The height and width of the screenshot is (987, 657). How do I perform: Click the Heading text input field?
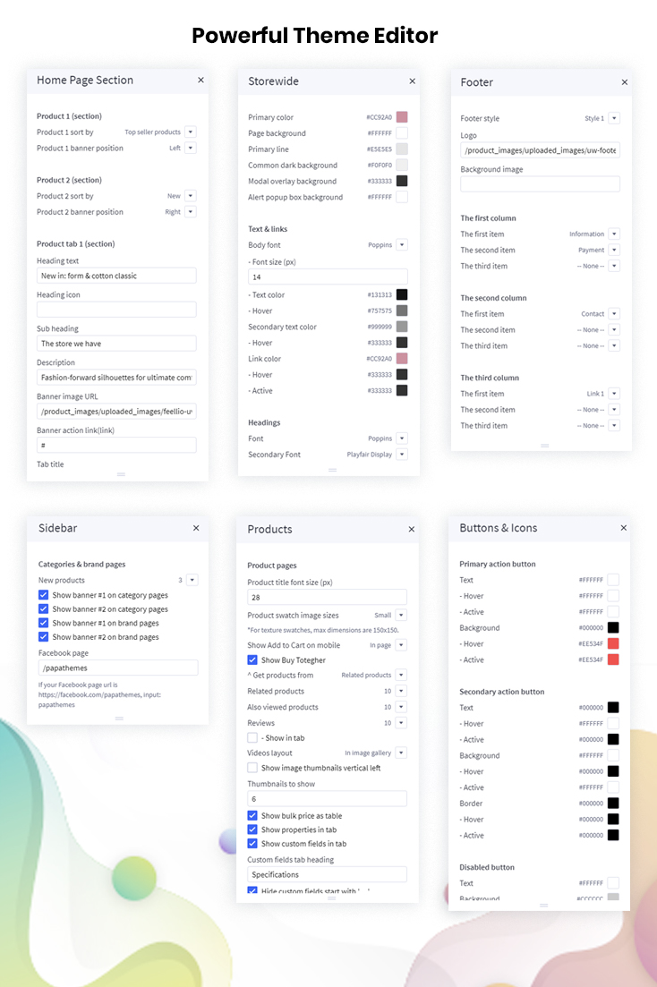click(116, 277)
